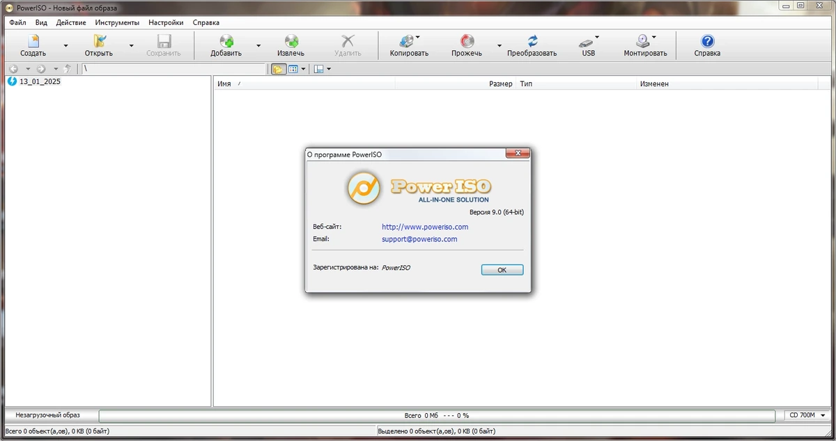
Task: Click the Открыть toolbar icon
Action: pyautogui.click(x=99, y=42)
